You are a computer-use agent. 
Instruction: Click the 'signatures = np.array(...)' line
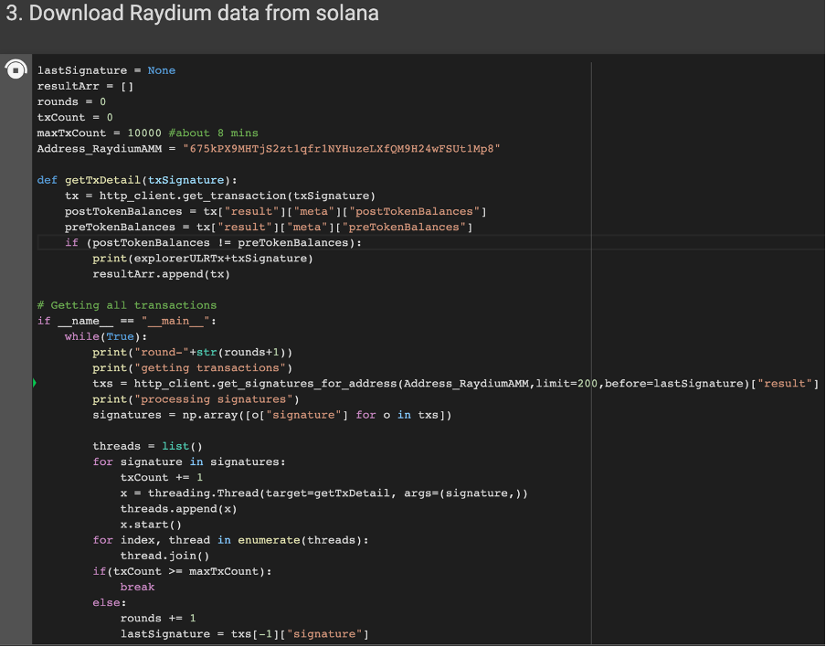pos(271,415)
